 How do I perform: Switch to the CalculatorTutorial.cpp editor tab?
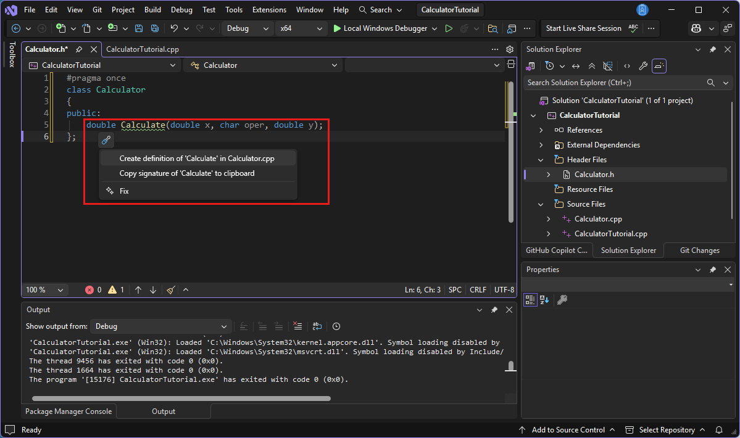[x=143, y=49]
